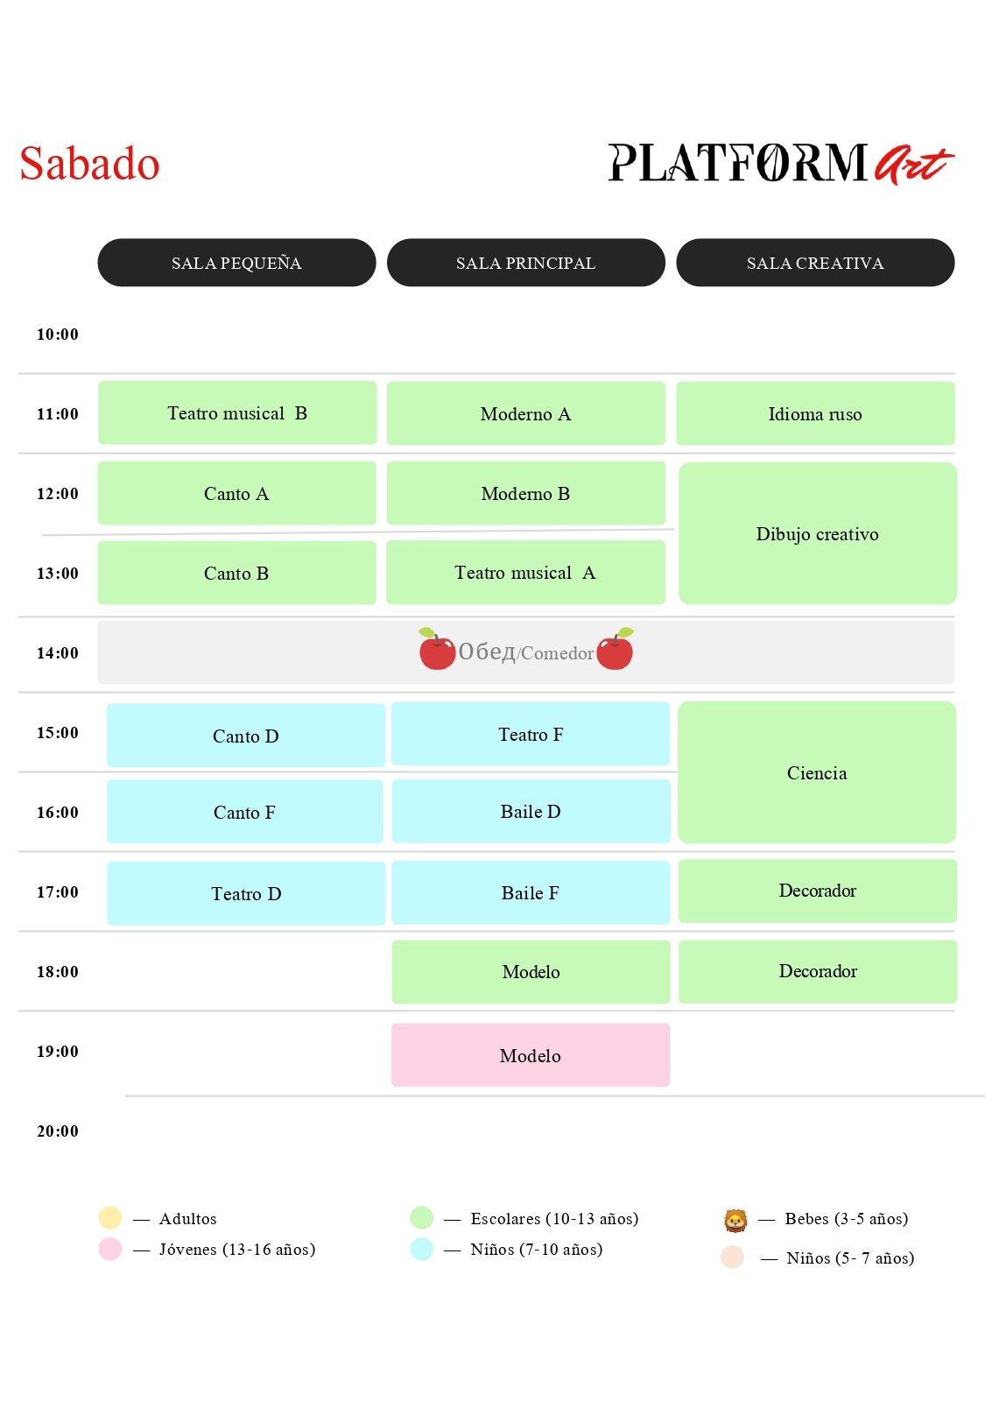Select the SALA PEQUEÑA header
The image size is (985, 1423).
pos(236,263)
